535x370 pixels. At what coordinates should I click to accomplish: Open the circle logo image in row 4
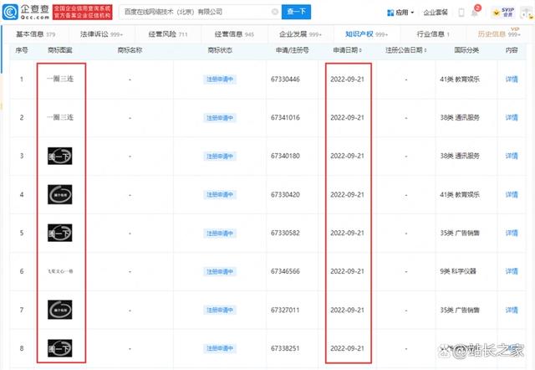point(59,194)
